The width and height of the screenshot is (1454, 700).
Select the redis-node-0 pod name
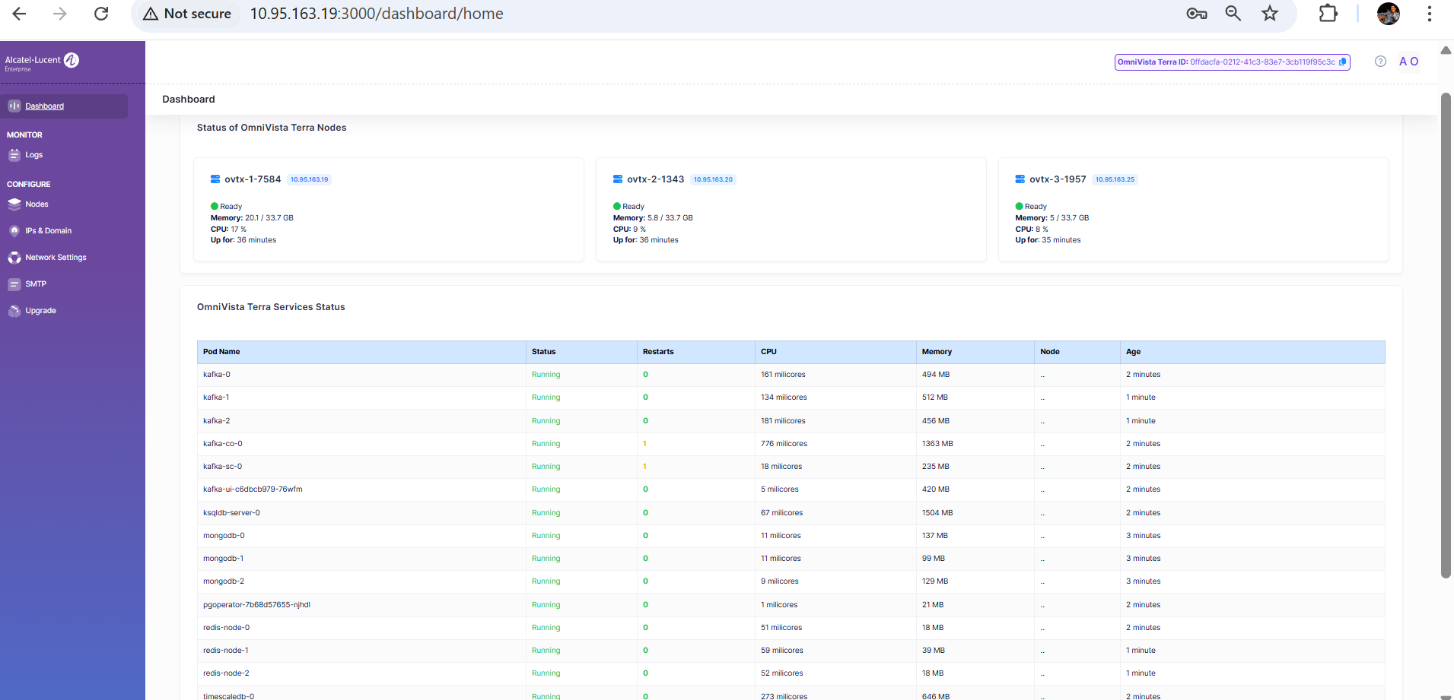point(226,628)
